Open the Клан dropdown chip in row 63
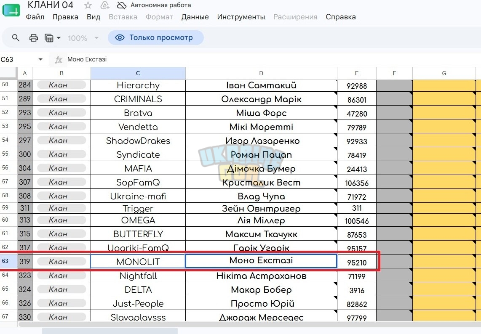The image size is (481, 334). tap(61, 261)
